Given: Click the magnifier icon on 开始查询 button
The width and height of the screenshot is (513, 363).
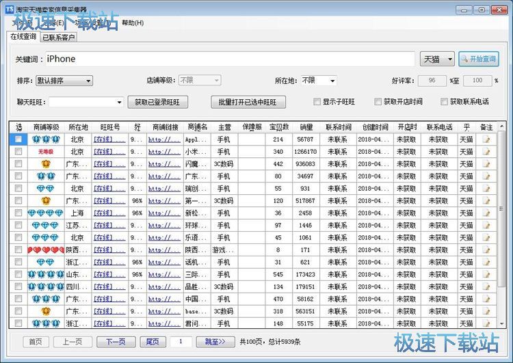Looking at the screenshot, I should tap(465, 59).
